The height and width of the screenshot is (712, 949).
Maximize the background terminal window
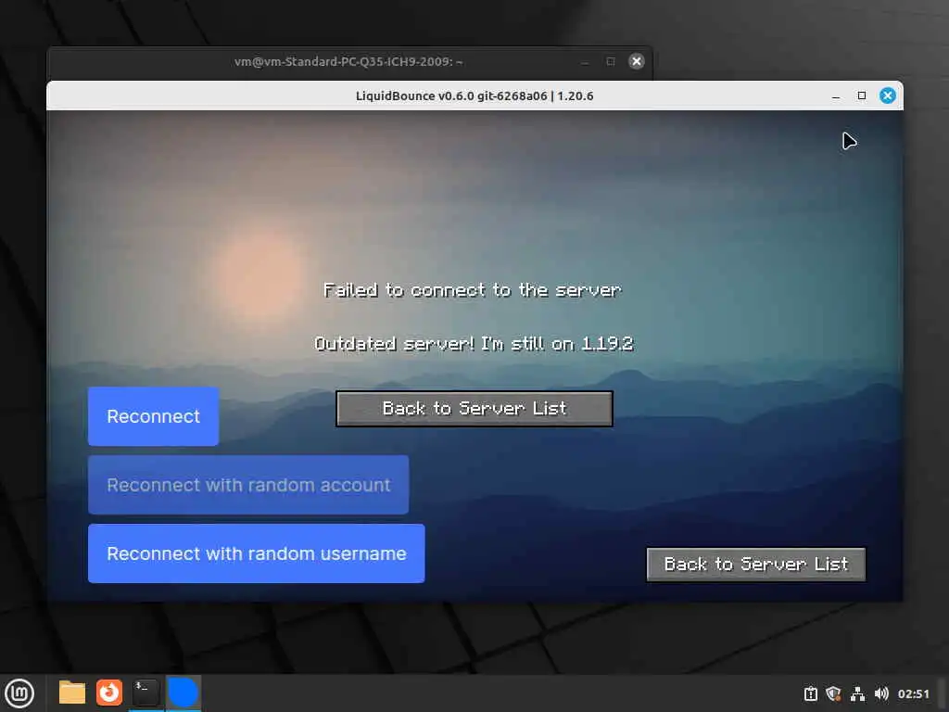(x=610, y=61)
